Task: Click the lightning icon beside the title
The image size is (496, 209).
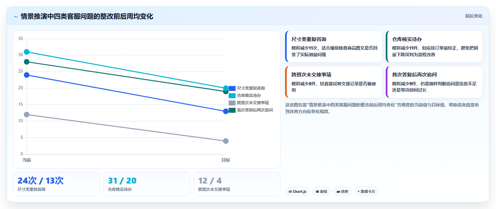Action: [16, 17]
